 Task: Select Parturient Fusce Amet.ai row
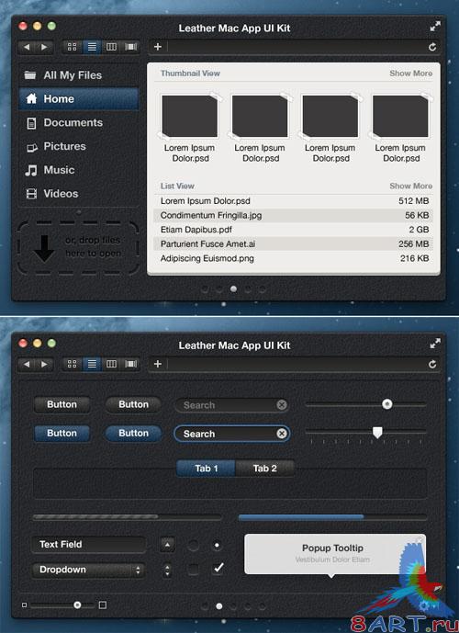click(293, 243)
